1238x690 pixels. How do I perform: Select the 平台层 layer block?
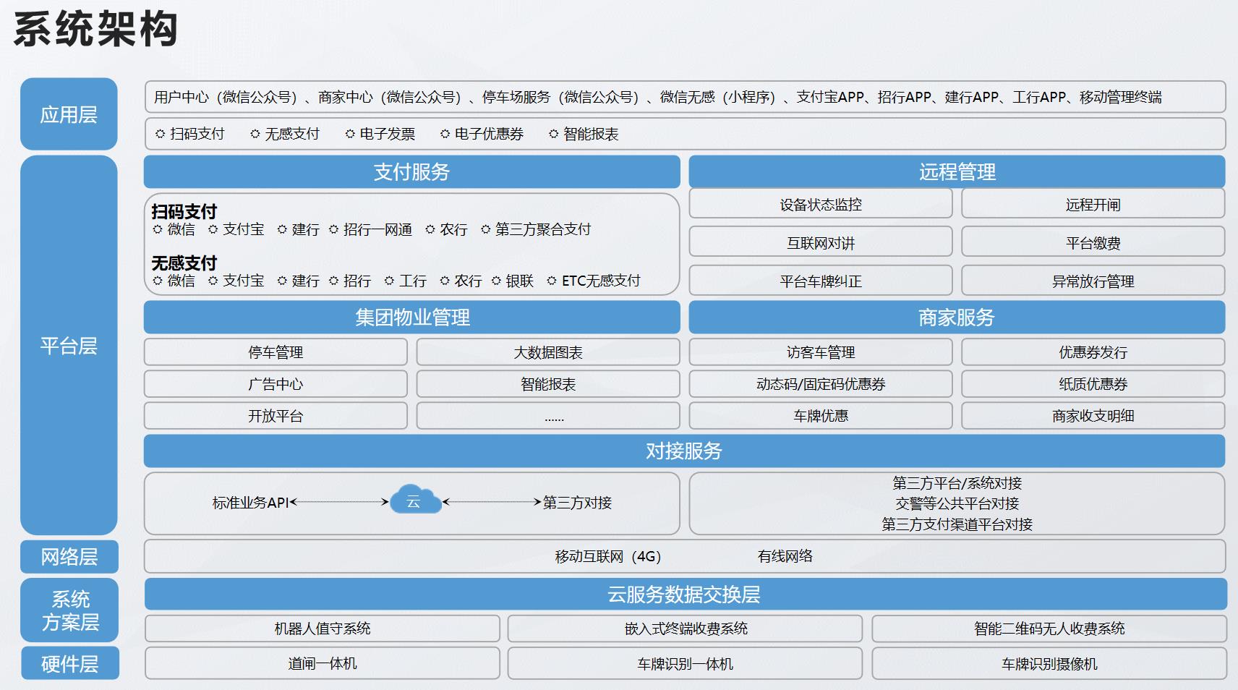[x=69, y=345]
